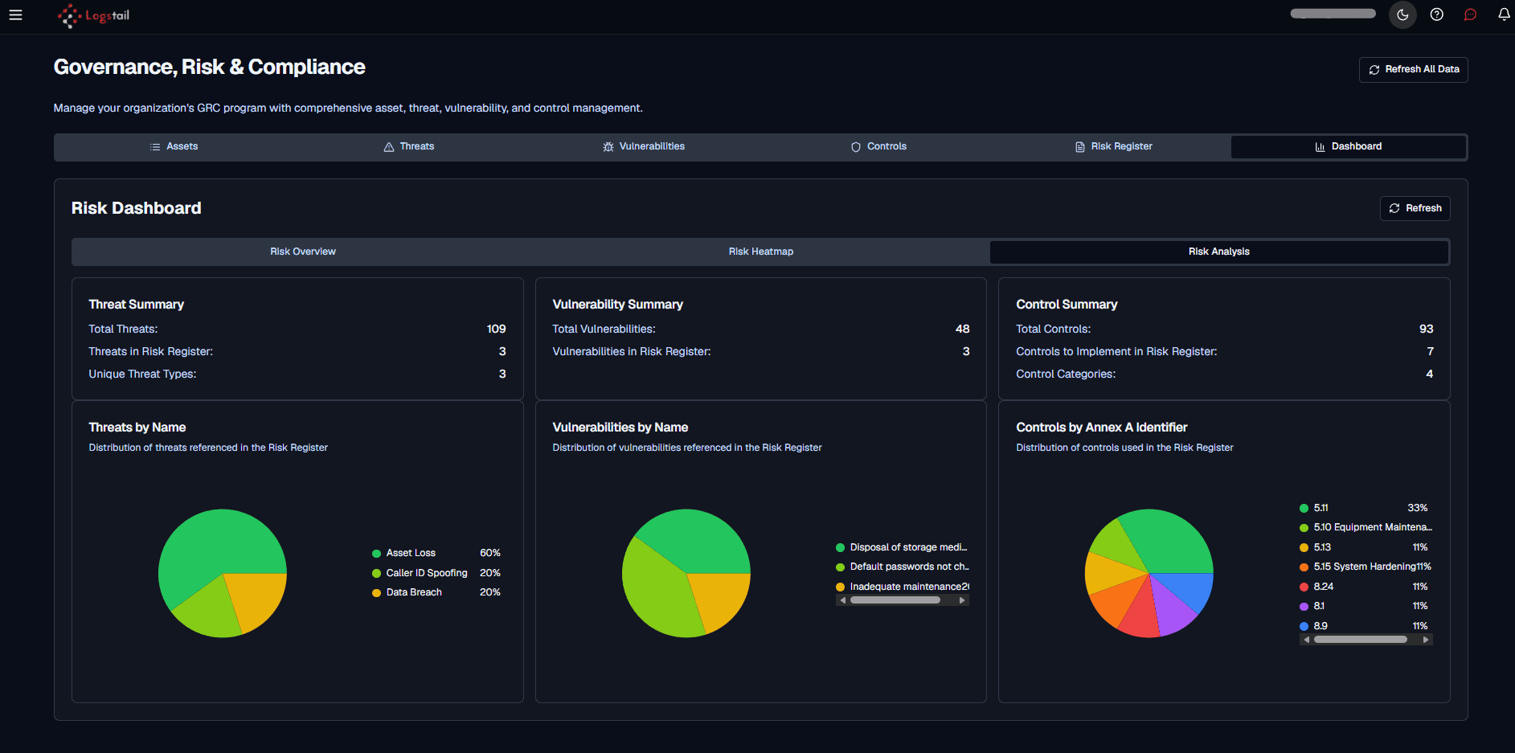The width and height of the screenshot is (1515, 753).
Task: Click the blurred user account name
Action: [x=1333, y=14]
